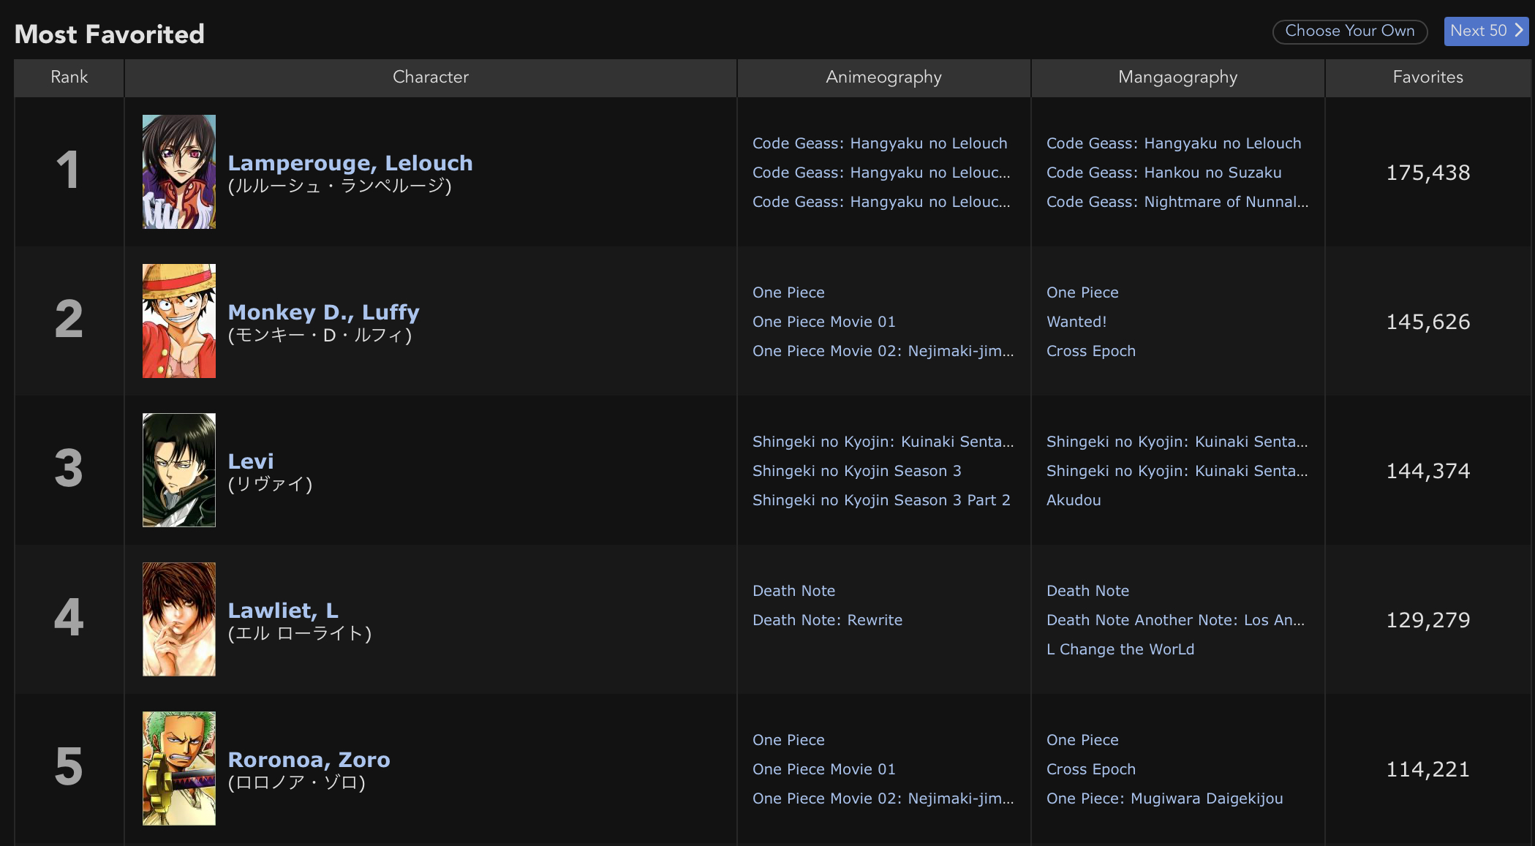
Task: Open Code Geass: Nightmare of Nunnally manga link
Action: pyautogui.click(x=1177, y=202)
